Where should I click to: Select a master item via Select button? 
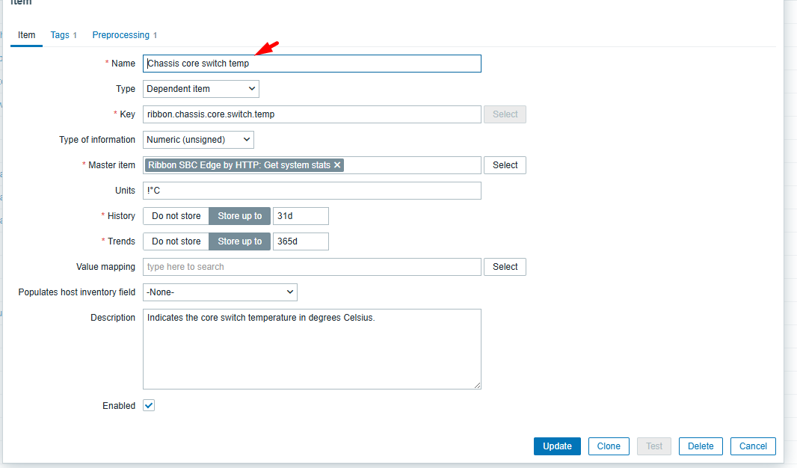pos(505,165)
